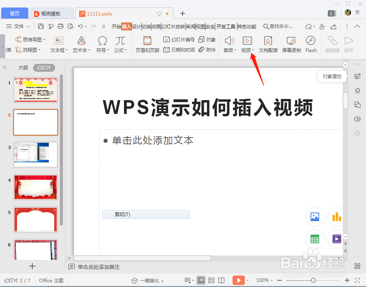
Task: Expand the Text Box (文本框) dropdown
Action: tap(67, 50)
